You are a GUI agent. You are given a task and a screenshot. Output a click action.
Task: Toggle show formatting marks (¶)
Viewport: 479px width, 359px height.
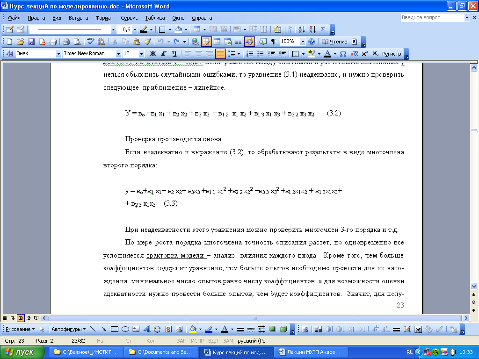[x=273, y=42]
